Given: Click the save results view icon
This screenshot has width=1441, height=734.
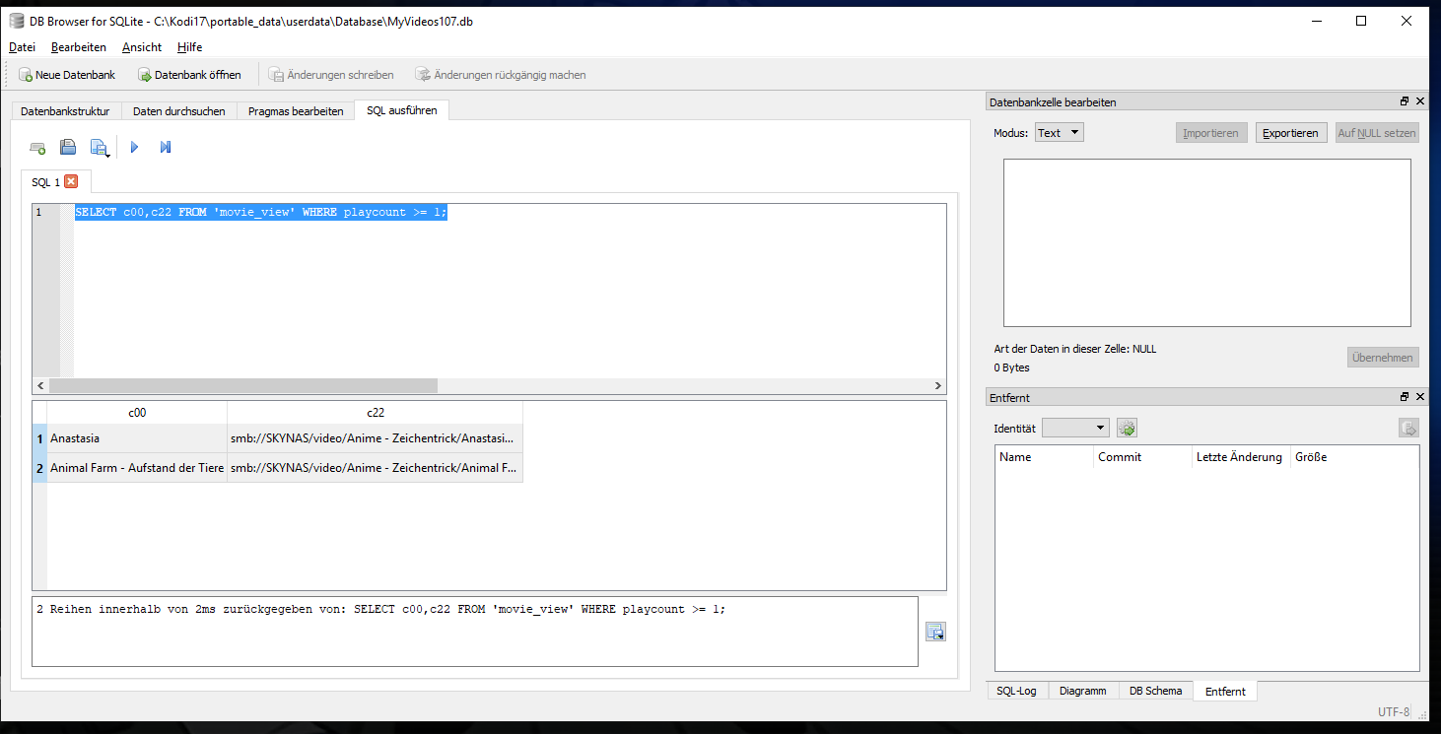Looking at the screenshot, I should tap(935, 632).
